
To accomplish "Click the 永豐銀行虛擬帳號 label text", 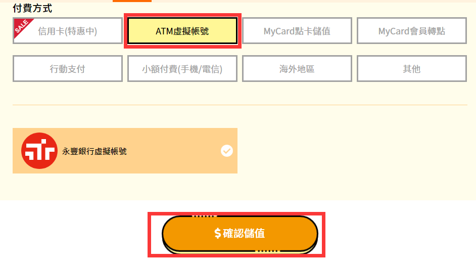I will pyautogui.click(x=94, y=151).
